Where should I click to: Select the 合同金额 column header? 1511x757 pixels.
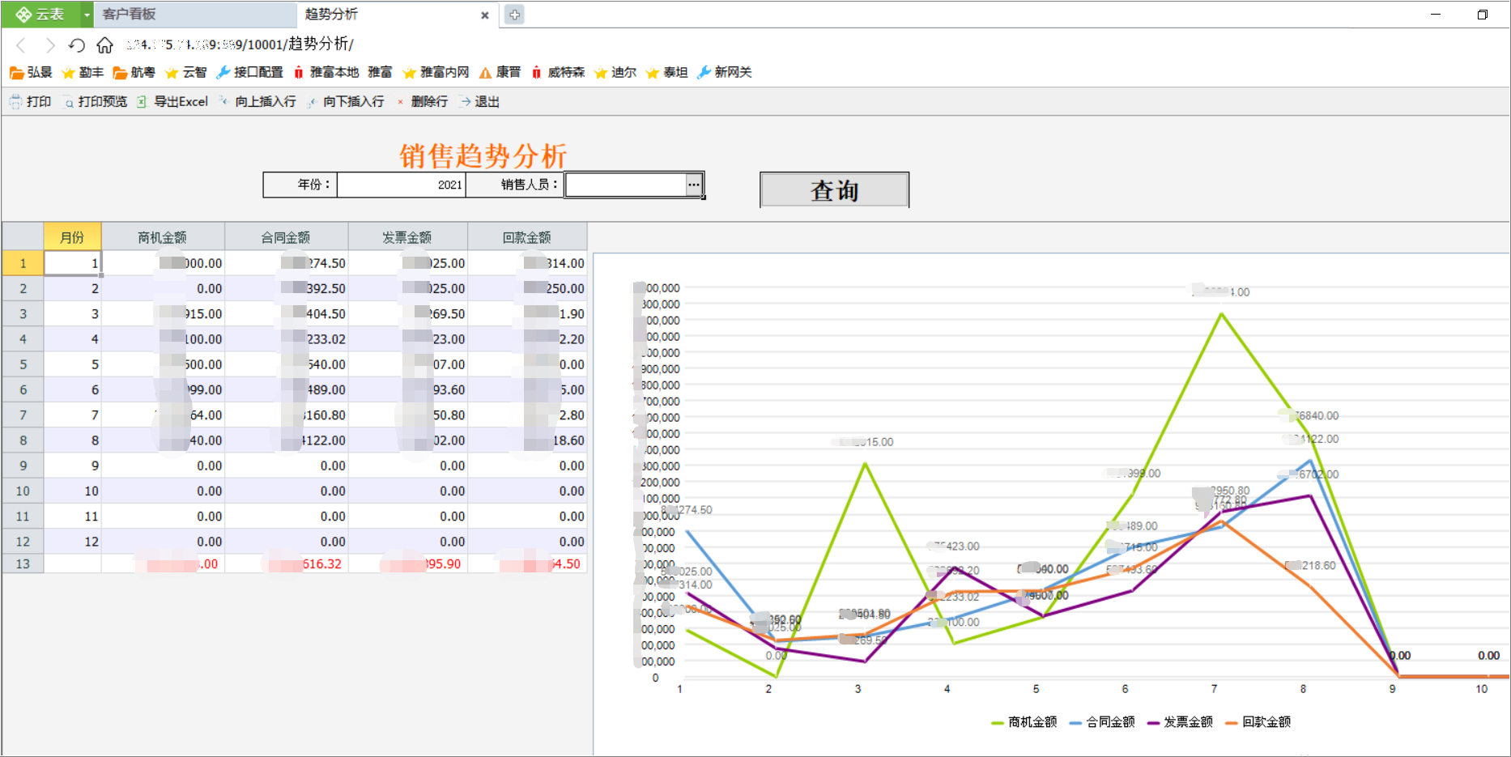point(286,237)
